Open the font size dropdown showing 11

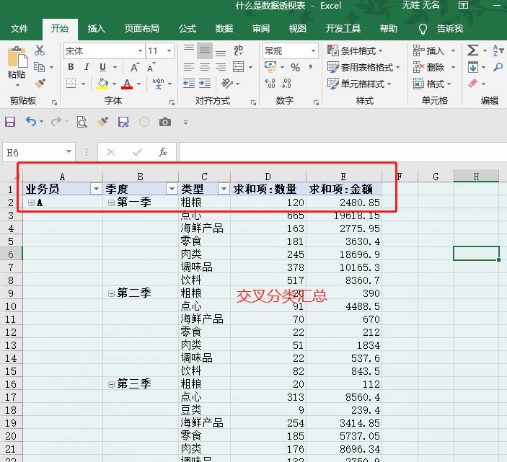169,50
